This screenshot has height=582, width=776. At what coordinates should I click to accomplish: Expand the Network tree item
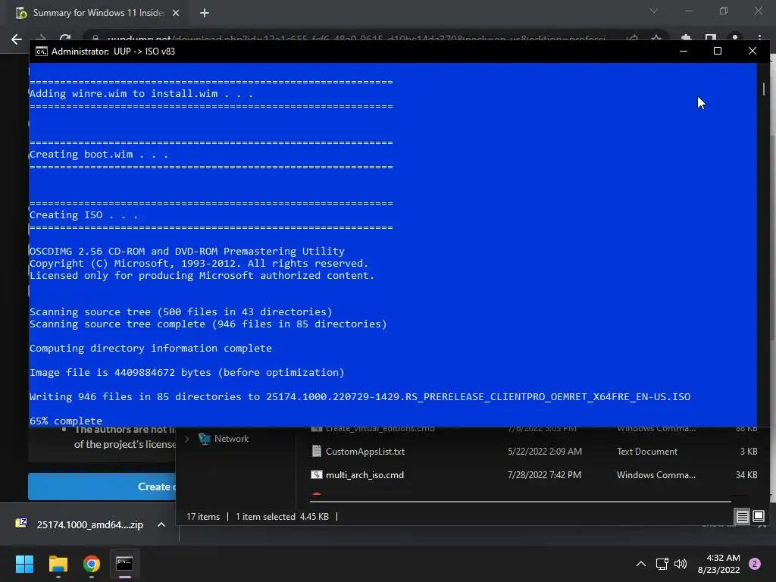(x=187, y=439)
